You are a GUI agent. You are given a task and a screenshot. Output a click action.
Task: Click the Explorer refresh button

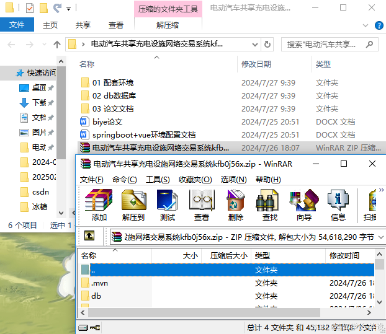tap(267, 45)
